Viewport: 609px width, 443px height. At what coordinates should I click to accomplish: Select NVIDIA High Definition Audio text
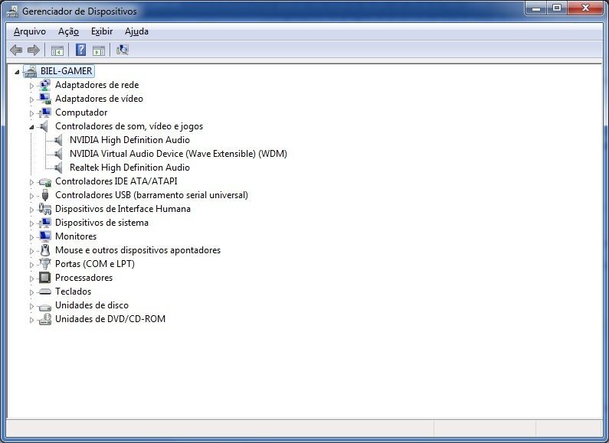point(129,140)
